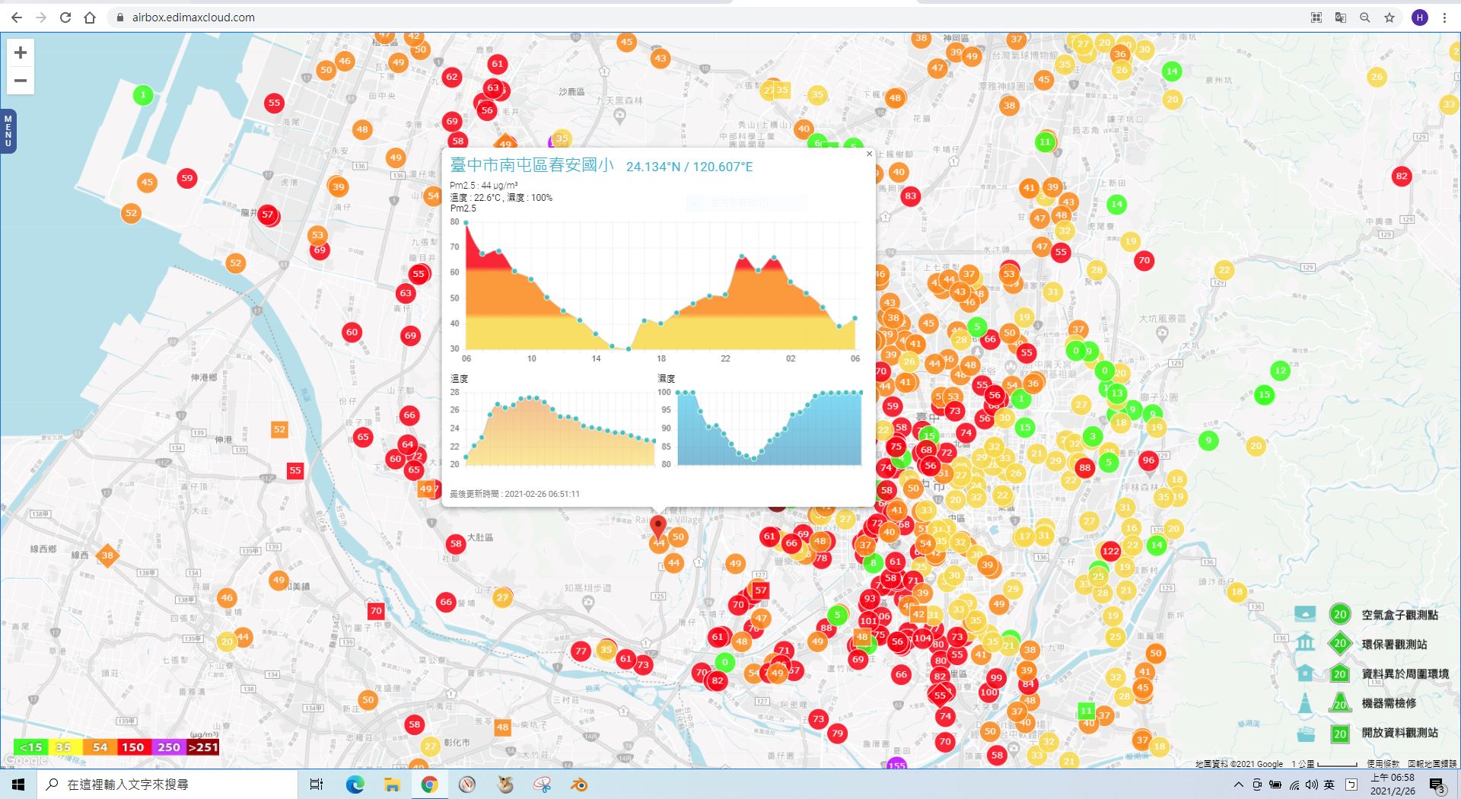
Task: Select the red 77 sensor marker
Action: coord(581,651)
